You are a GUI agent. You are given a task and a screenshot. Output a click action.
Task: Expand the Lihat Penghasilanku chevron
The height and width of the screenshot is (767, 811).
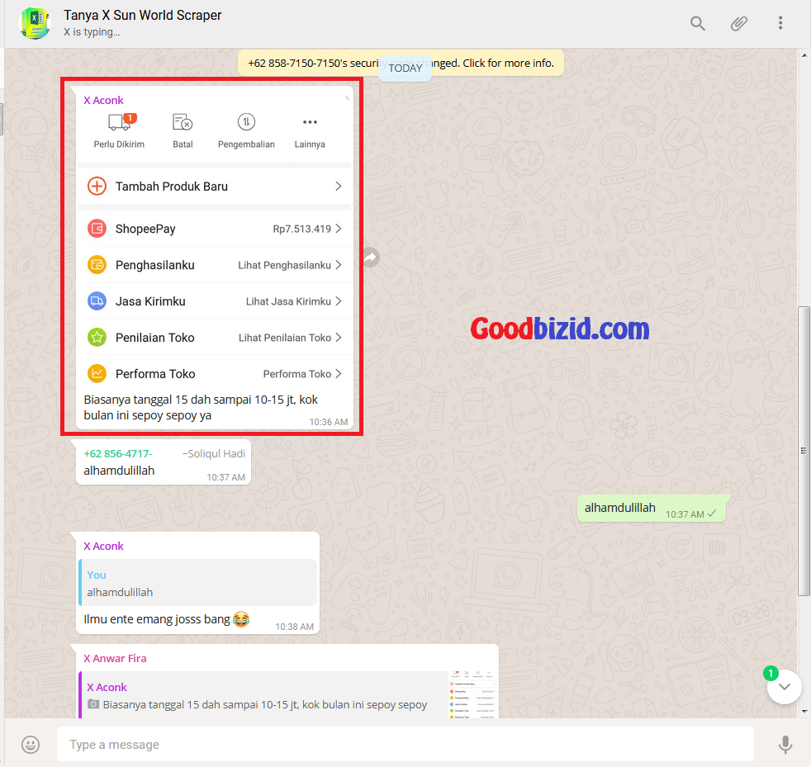(339, 265)
